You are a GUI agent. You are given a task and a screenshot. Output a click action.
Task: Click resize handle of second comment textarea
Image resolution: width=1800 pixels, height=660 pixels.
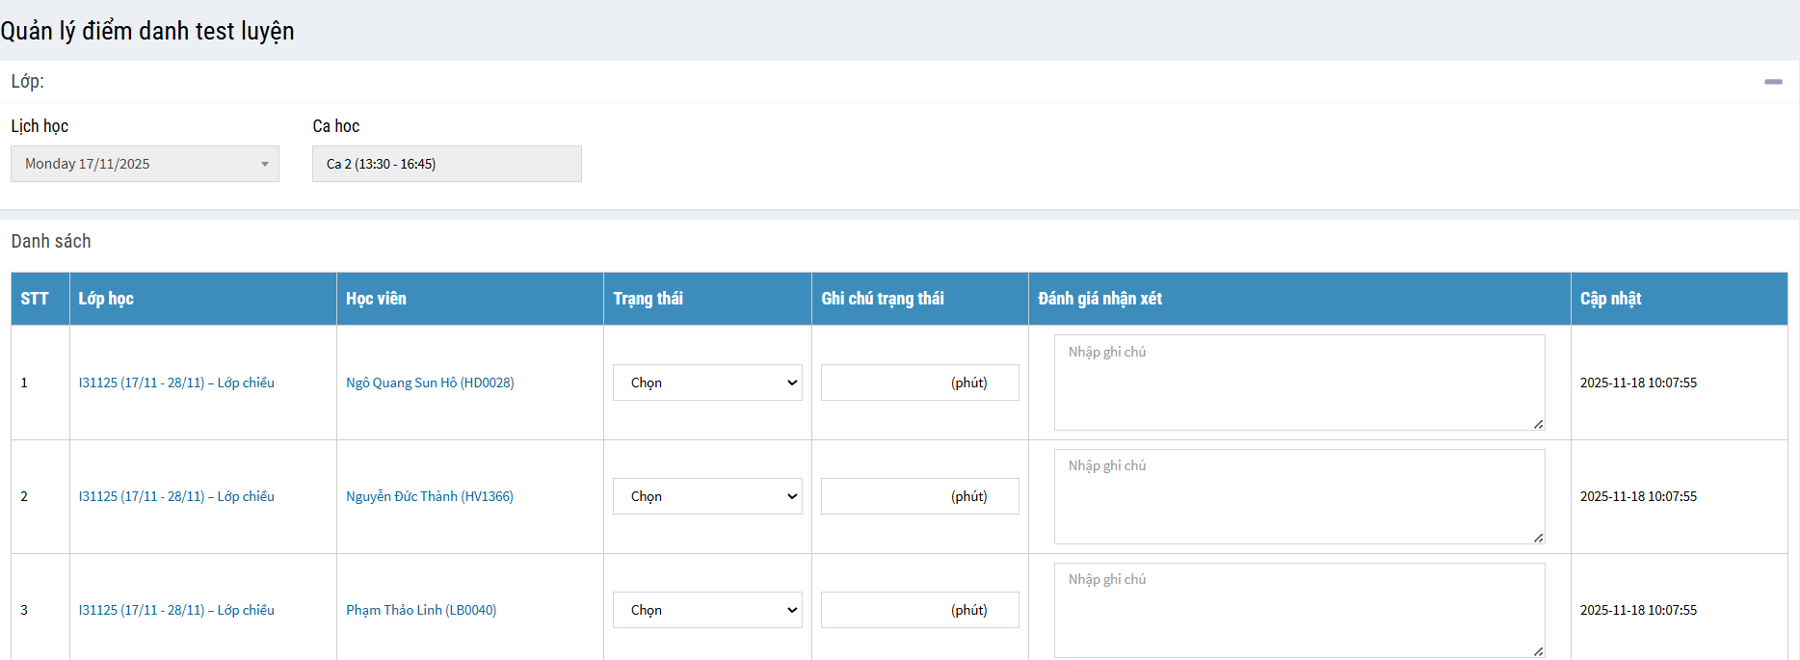point(1538,538)
